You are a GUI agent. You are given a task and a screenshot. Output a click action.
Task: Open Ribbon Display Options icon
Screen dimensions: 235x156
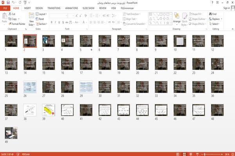tap(217, 3)
